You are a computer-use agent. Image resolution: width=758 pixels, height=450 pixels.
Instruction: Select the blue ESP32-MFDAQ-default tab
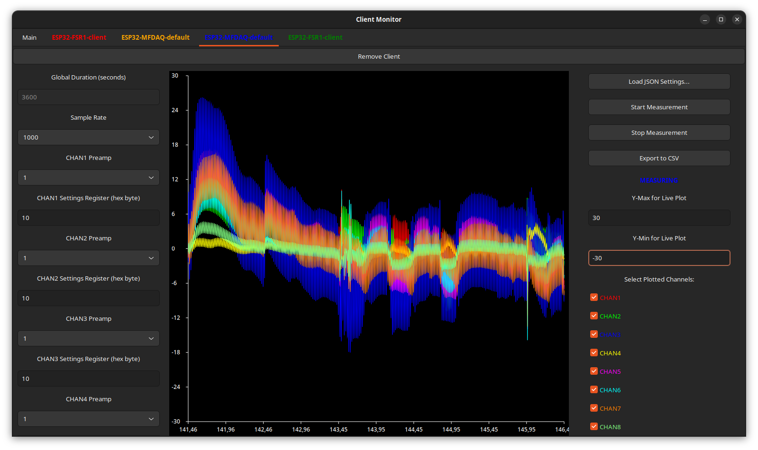(239, 37)
